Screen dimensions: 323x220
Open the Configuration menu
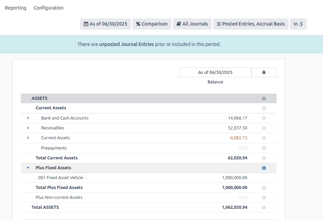48,7
